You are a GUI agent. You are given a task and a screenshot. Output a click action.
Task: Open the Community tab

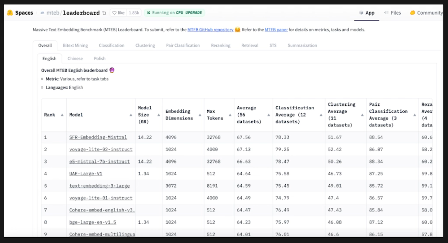tap(426, 13)
